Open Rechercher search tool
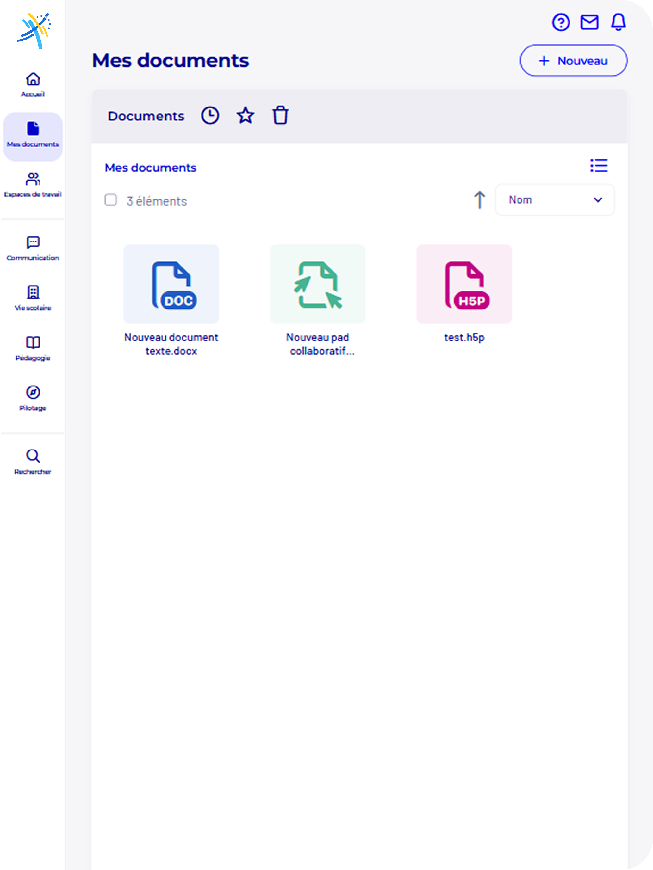 click(33, 462)
